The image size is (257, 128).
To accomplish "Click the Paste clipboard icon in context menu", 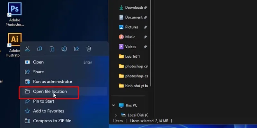I will 52,49.
